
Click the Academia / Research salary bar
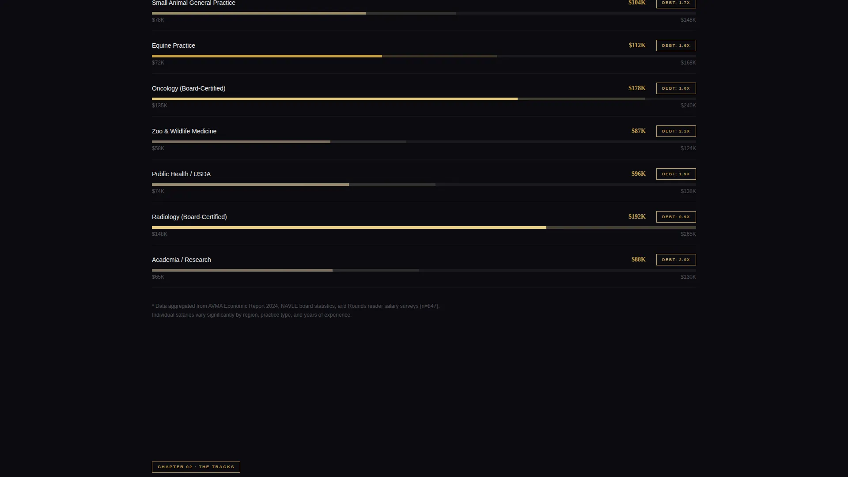click(x=424, y=270)
